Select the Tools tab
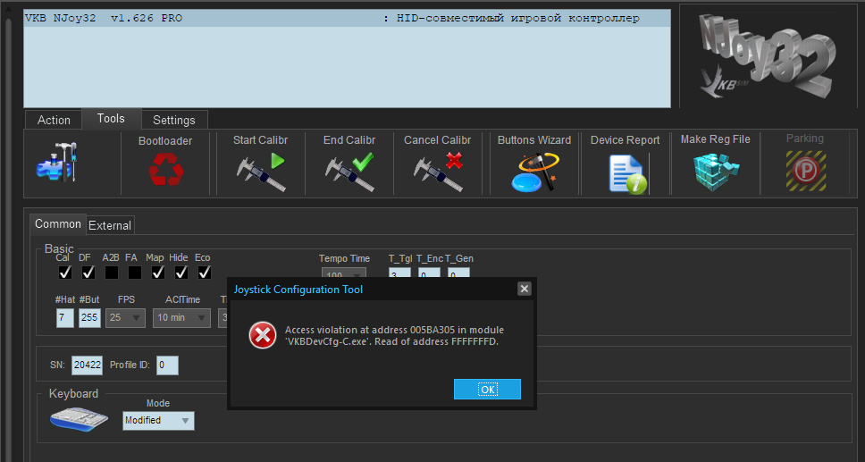Screen dimensions: 865x462 (111, 119)
